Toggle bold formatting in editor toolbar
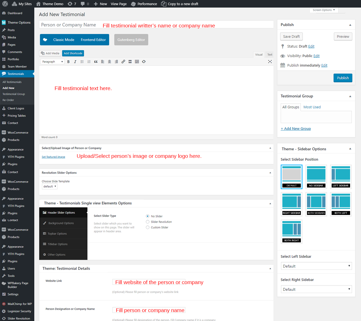Viewport: 361px width, 321px height. coord(68,62)
